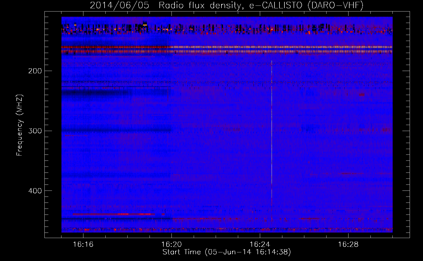Image resolution: width=423 pixels, height=261 pixels.
Task: Click the red horizontal emission bar near 440 MHz
Action: 114,214
